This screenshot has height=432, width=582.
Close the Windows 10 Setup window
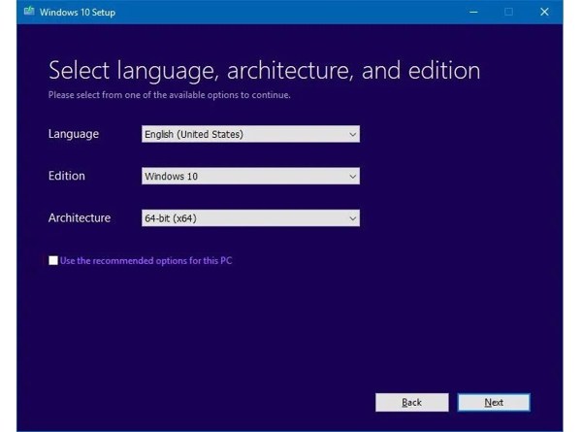coord(544,12)
